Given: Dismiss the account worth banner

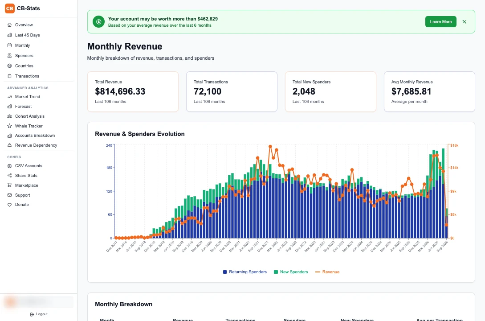Looking at the screenshot, I should [x=464, y=22].
